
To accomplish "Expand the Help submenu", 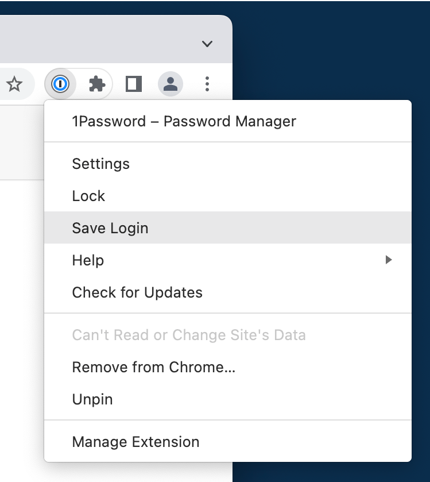I will pyautogui.click(x=227, y=260).
